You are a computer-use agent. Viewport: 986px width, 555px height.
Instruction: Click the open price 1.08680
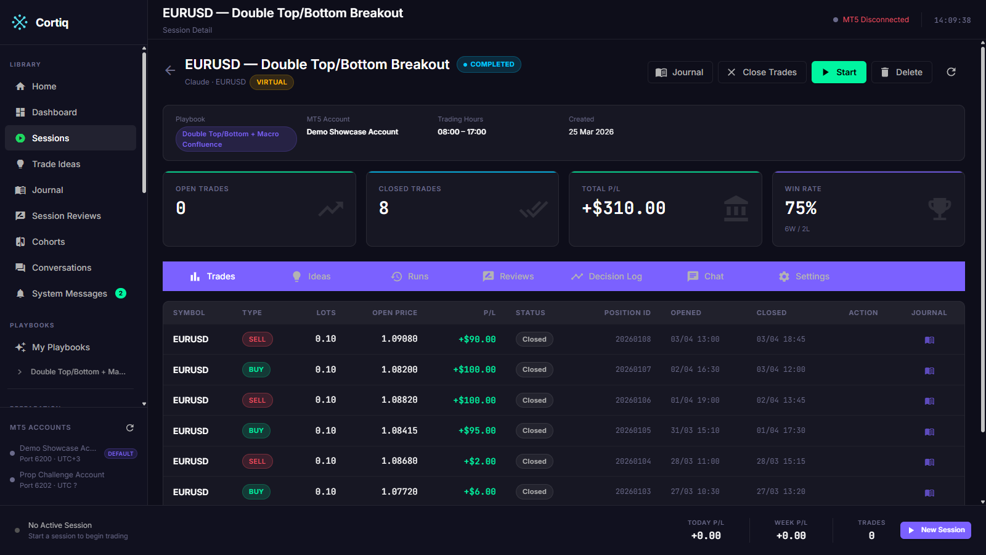coord(399,461)
